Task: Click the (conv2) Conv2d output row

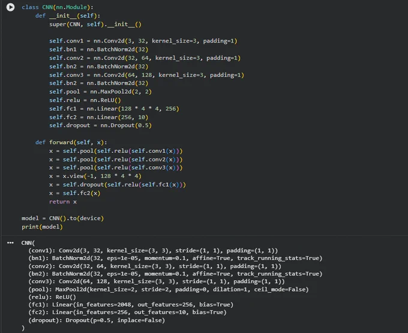Action: point(155,266)
